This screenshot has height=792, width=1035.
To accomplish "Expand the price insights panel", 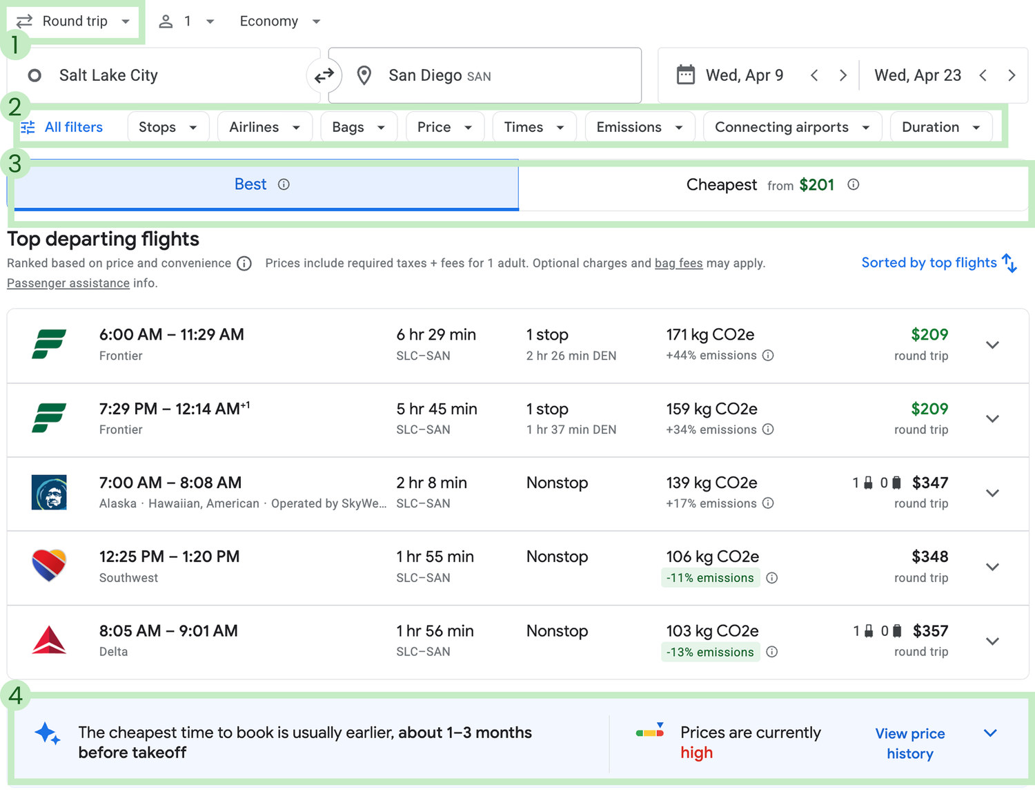I will (x=990, y=733).
